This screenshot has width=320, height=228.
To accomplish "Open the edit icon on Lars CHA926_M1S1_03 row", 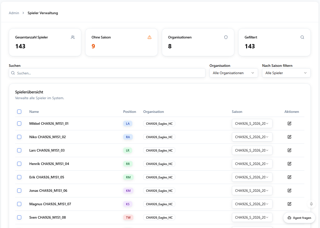I will click(x=289, y=150).
